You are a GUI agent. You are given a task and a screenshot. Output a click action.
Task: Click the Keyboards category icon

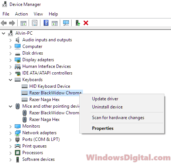coord(18,80)
